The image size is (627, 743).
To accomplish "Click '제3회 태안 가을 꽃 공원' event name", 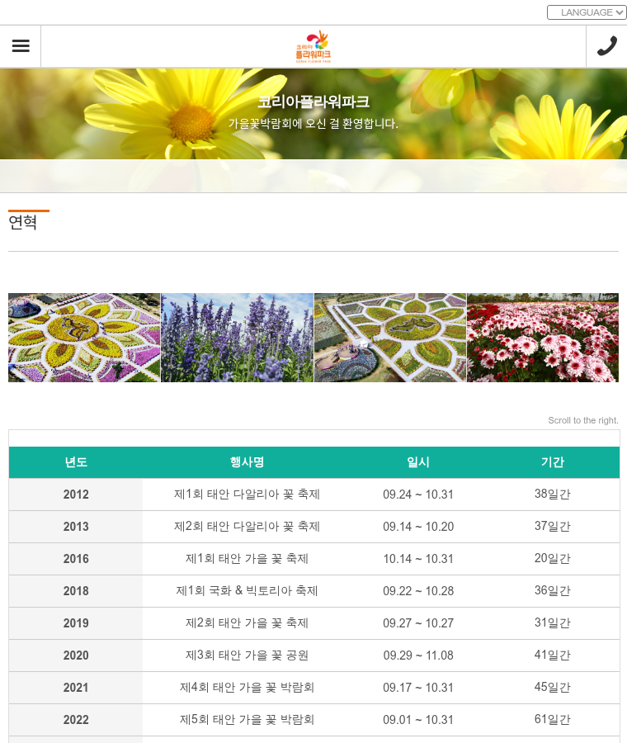I will 247,655.
